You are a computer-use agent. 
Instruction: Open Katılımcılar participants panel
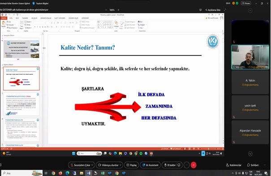point(233,165)
